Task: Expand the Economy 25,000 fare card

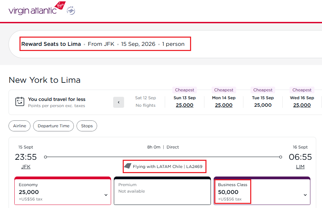Action: point(106,195)
